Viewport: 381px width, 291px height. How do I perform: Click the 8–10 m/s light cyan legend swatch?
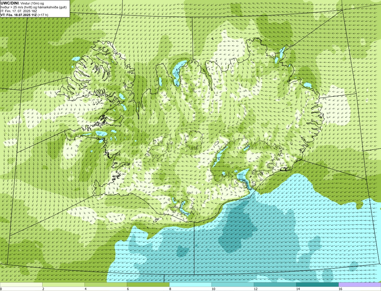pyautogui.click(x=190, y=285)
